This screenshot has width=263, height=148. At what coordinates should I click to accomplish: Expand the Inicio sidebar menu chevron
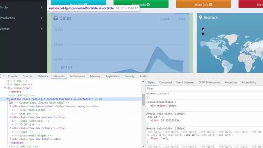(x=42, y=7)
